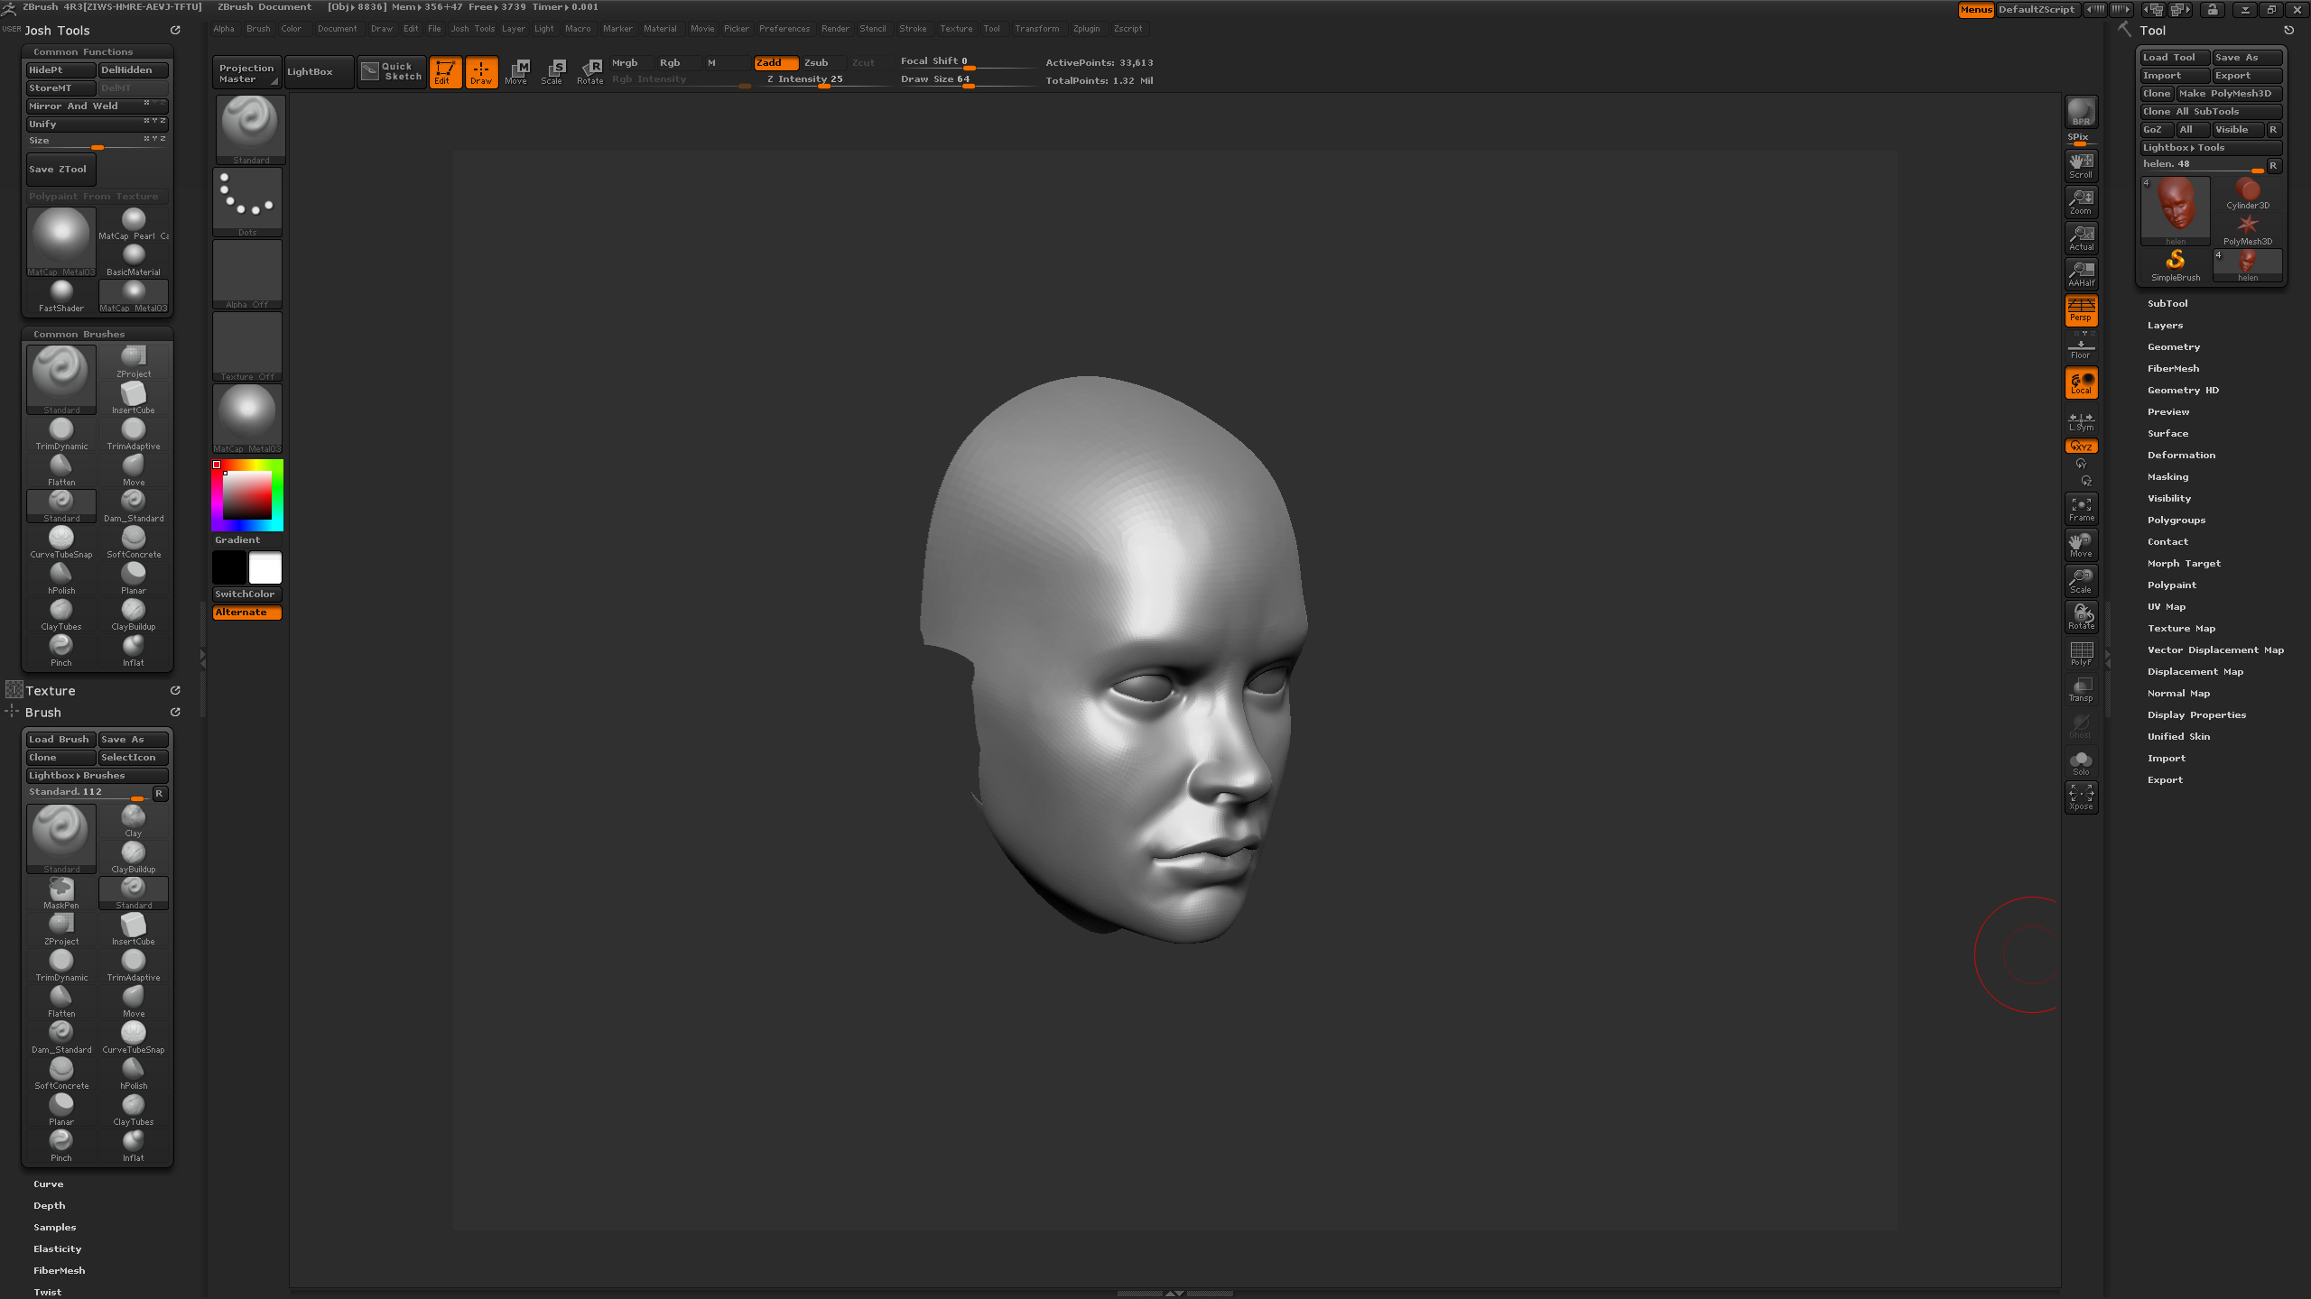Image resolution: width=2311 pixels, height=1299 pixels.
Task: Open the Zplugin menu
Action: point(1086,29)
